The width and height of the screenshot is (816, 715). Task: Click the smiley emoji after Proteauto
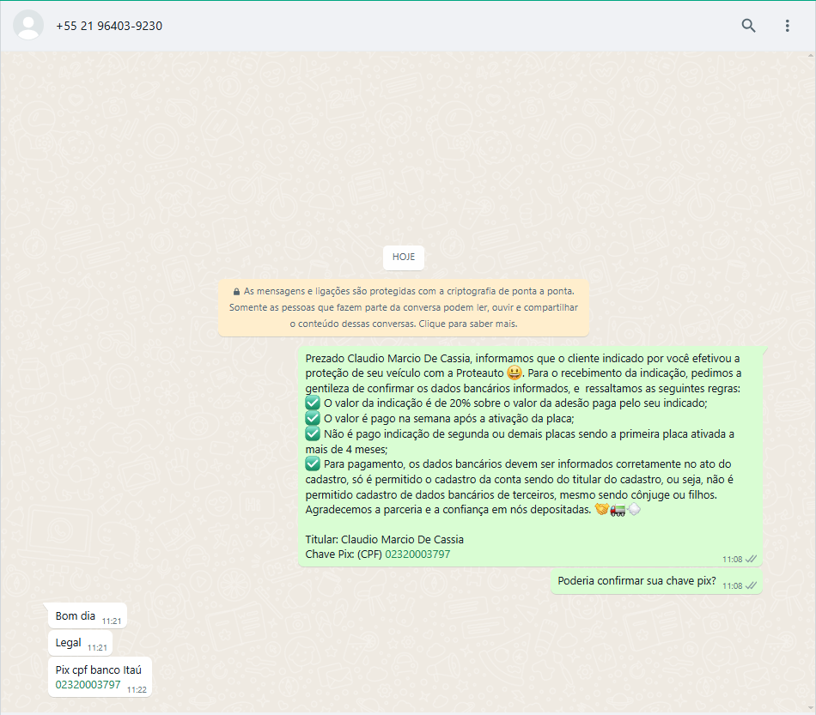pos(515,373)
